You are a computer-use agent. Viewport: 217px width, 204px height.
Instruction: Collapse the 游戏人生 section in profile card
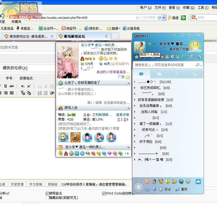click(x=128, y=108)
